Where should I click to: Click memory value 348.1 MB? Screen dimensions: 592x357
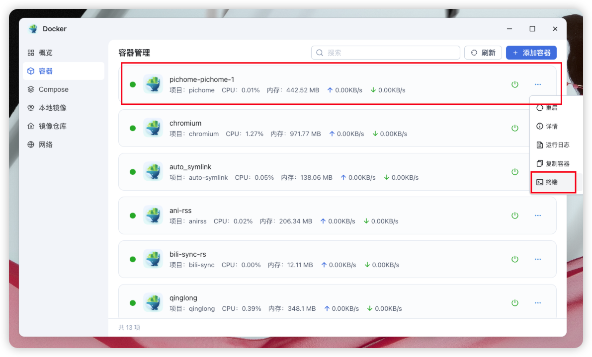[302, 309]
